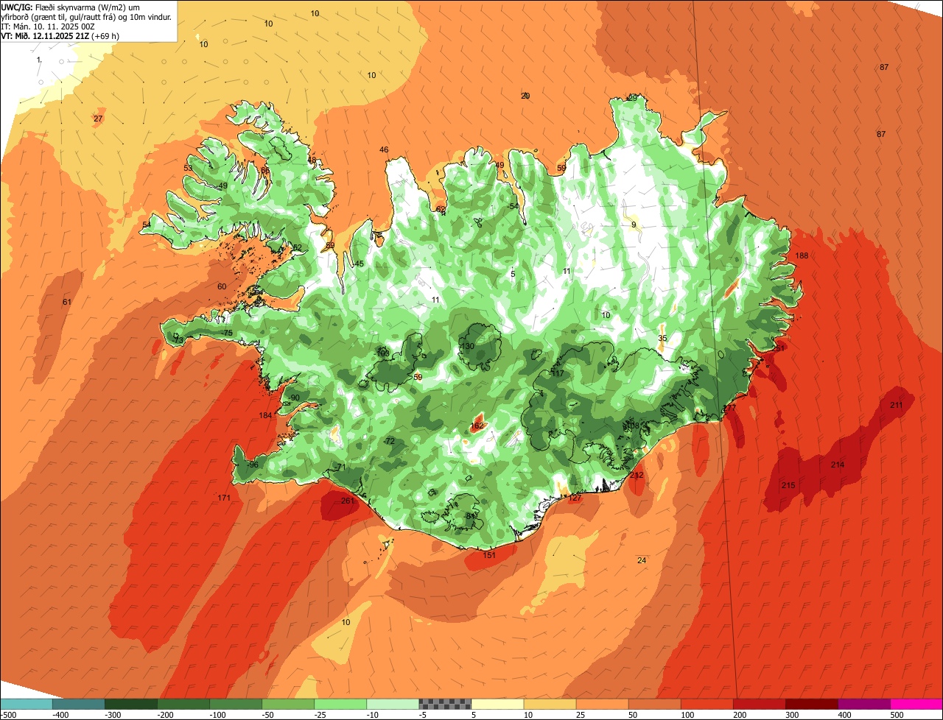Click the legend swatch between 100 and 200
Image resolution: width=943 pixels, height=720 pixels.
707,704
